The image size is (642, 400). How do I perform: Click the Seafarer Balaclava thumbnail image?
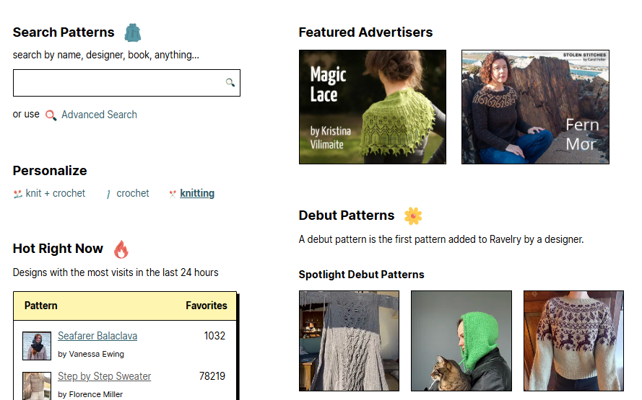coord(37,346)
